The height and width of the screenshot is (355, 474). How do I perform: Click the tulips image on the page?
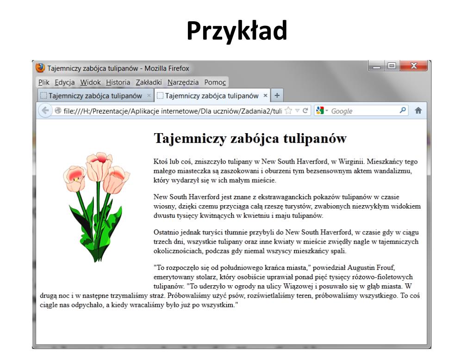(96, 207)
